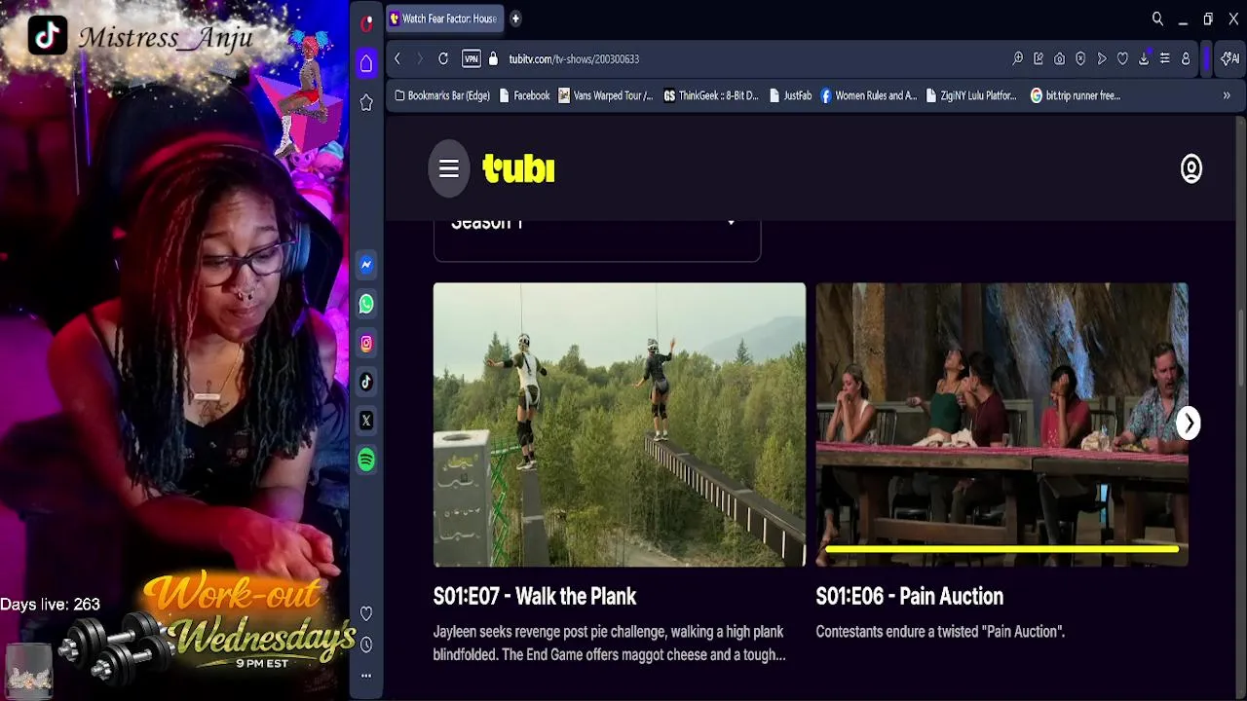Image resolution: width=1247 pixels, height=701 pixels.
Task: Toggle the VPN badge in address bar
Action: (471, 58)
